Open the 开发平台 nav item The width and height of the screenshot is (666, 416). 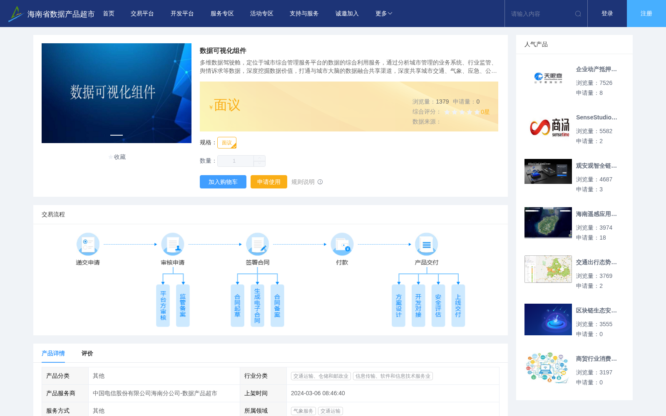pyautogui.click(x=182, y=14)
